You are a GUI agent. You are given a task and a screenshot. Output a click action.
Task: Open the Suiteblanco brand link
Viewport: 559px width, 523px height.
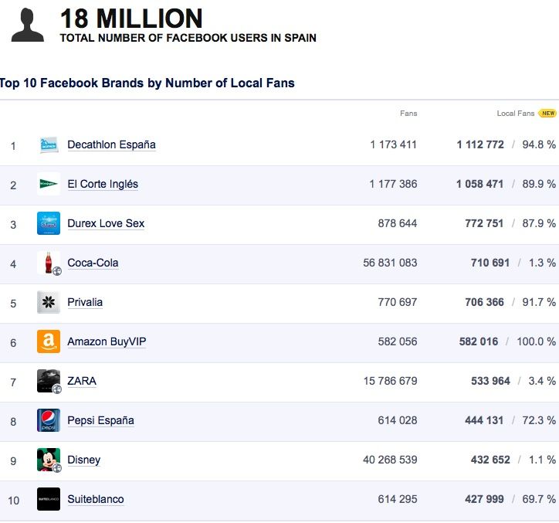pos(96,499)
